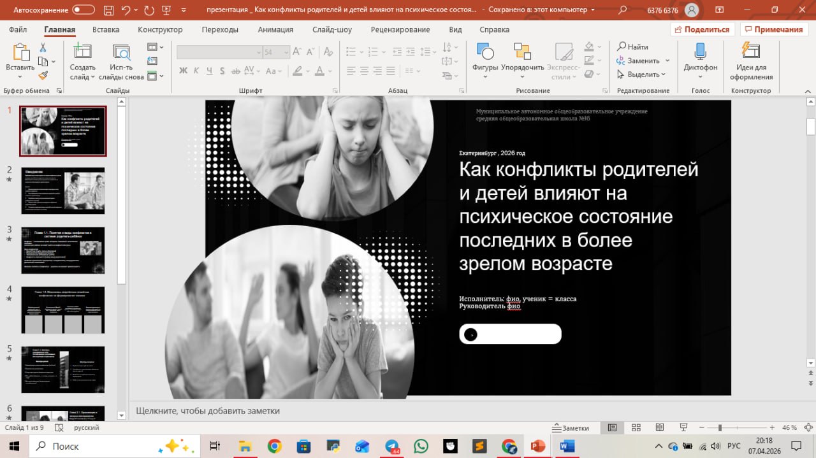Click the increase font size icon
This screenshot has height=458, width=816.
click(298, 52)
